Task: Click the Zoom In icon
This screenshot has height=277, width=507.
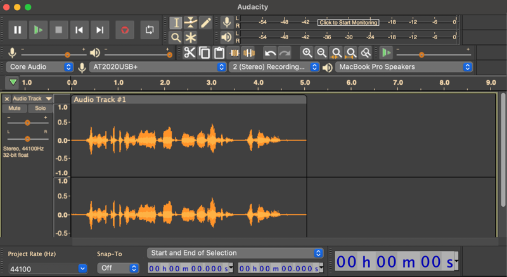Action: coord(307,52)
